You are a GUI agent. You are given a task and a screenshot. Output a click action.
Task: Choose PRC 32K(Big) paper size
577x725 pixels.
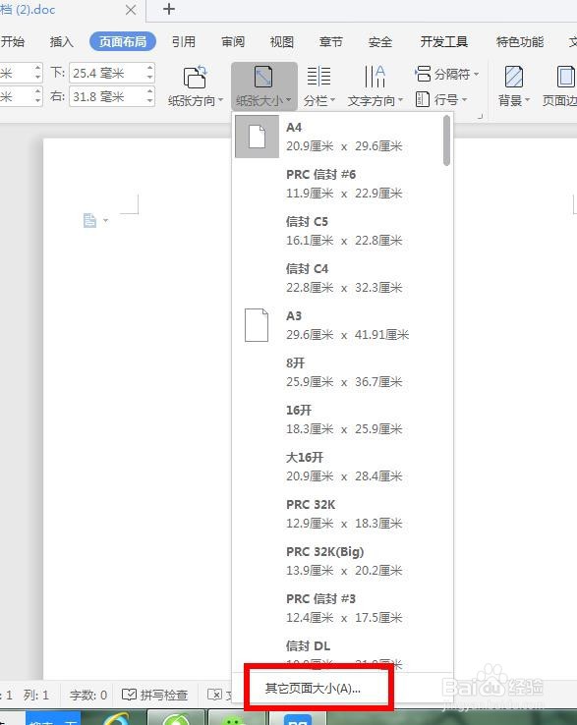click(338, 561)
